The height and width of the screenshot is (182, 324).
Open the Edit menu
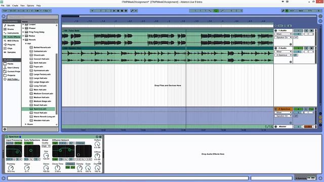click(x=8, y=6)
